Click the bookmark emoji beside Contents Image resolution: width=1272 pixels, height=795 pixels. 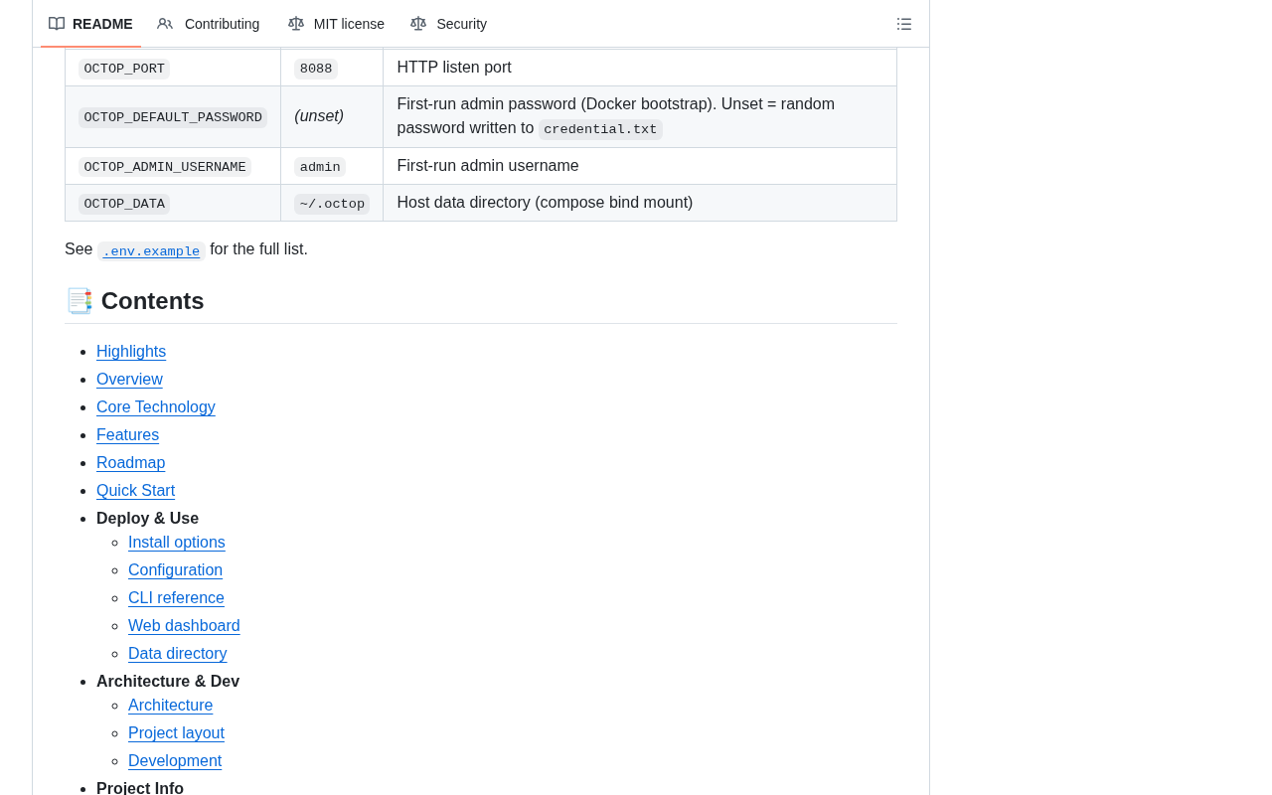[79, 301]
